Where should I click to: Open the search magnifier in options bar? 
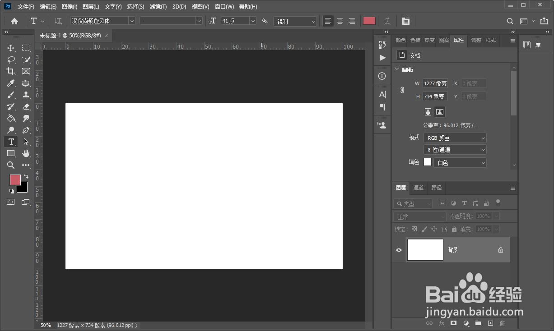pos(510,21)
